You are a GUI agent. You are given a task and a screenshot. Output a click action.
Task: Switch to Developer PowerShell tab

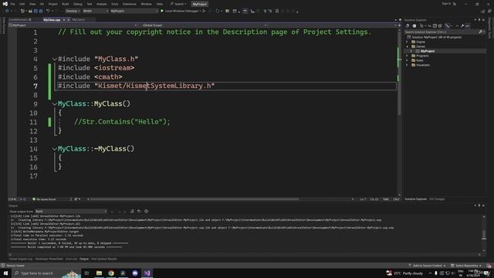tap(49, 259)
